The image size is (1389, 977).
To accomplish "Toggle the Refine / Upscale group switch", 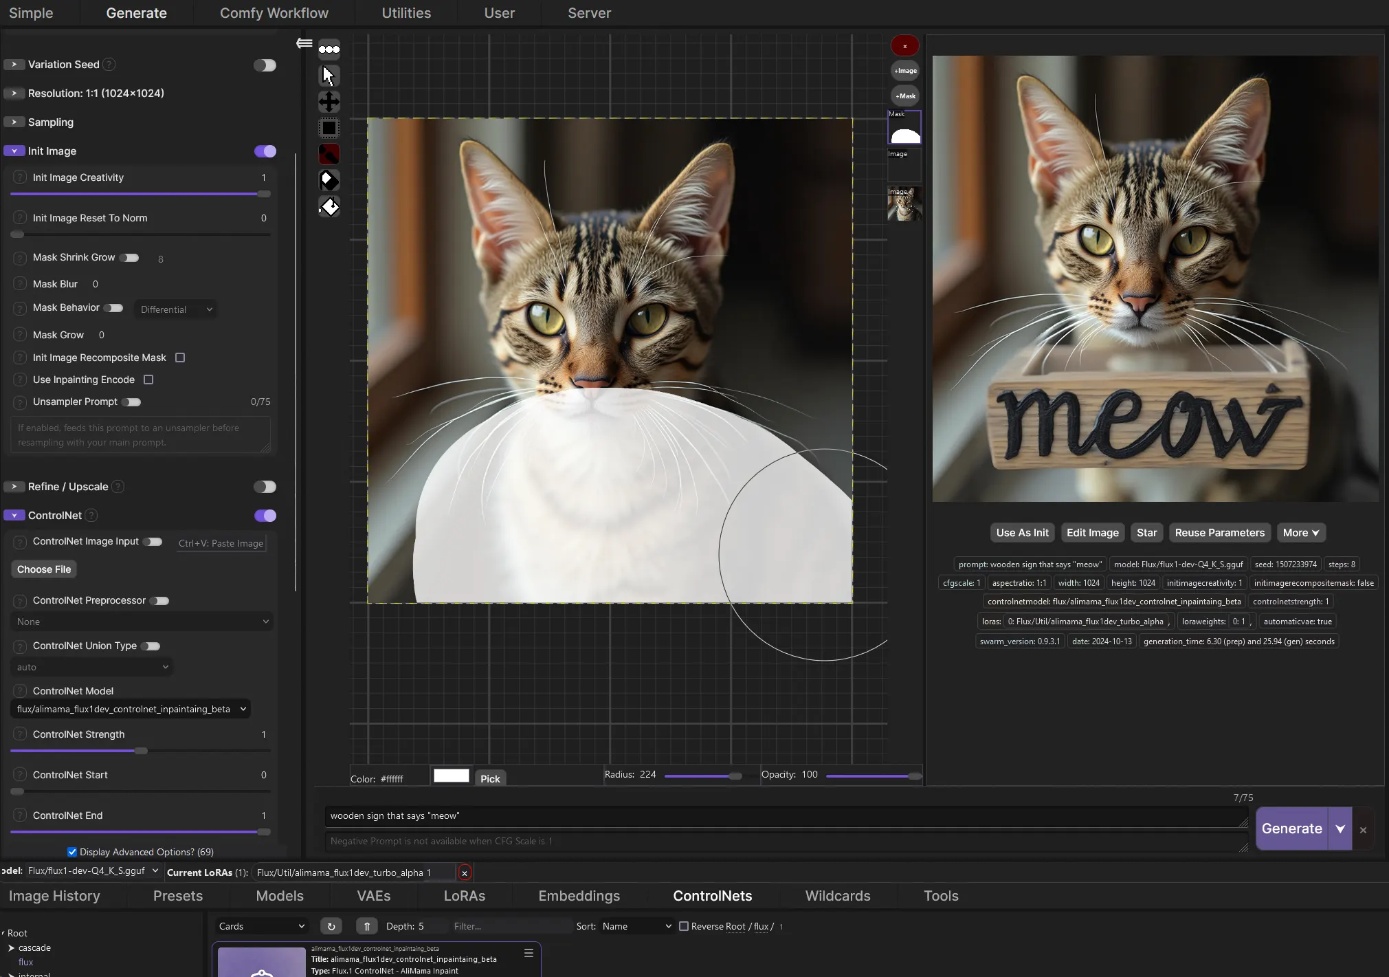I will (265, 487).
